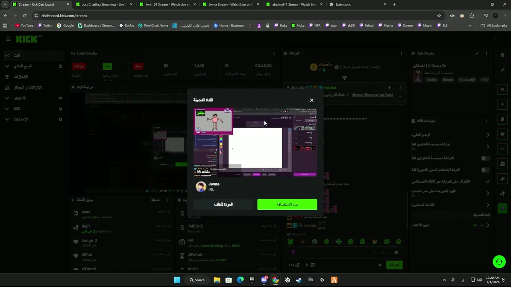Open AI chat moderation external link

click(x=488, y=182)
